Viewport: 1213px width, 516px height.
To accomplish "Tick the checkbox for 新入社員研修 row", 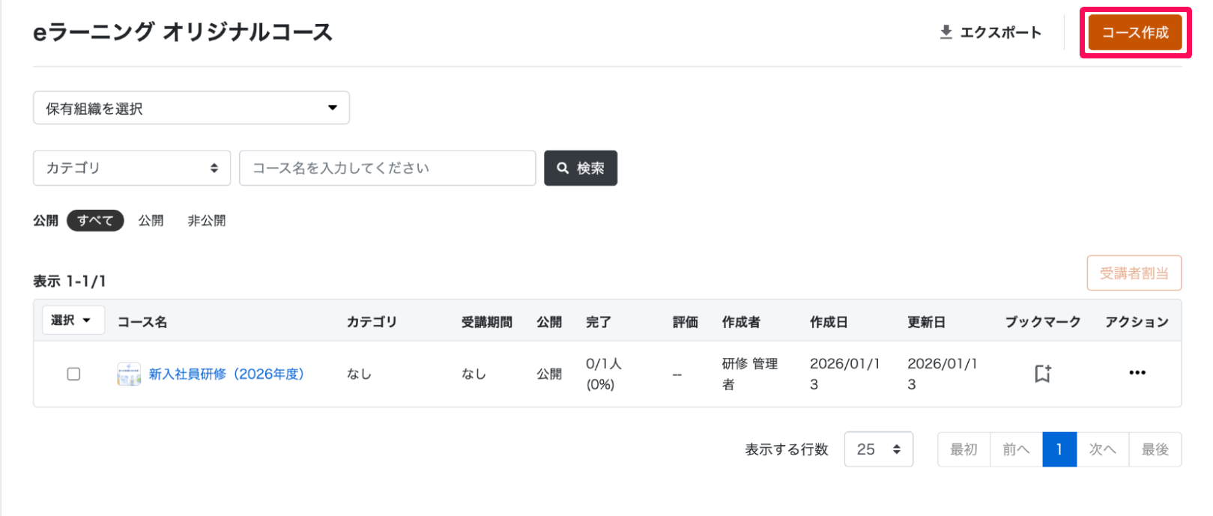I will coord(73,374).
